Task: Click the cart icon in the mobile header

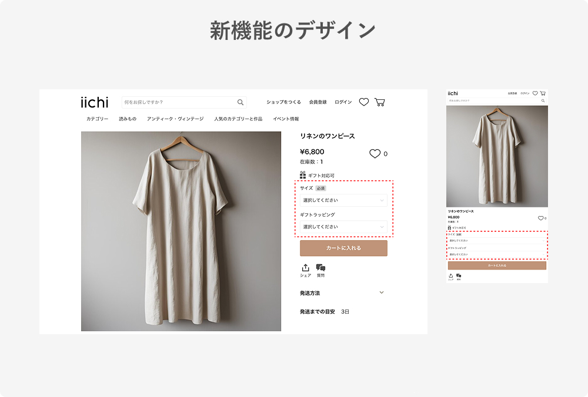Action: [543, 93]
